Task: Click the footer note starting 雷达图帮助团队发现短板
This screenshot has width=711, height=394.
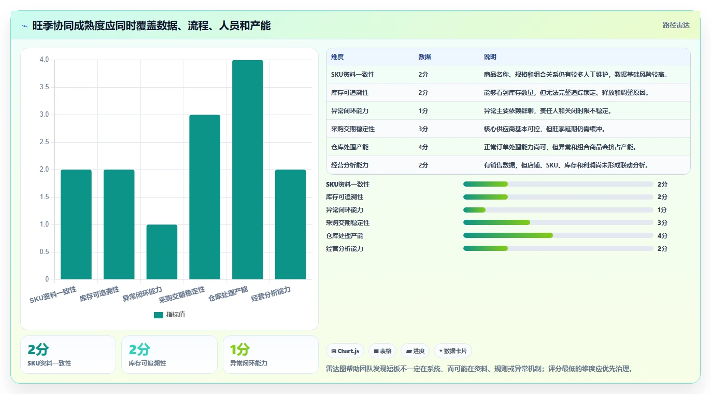Action: point(479,369)
